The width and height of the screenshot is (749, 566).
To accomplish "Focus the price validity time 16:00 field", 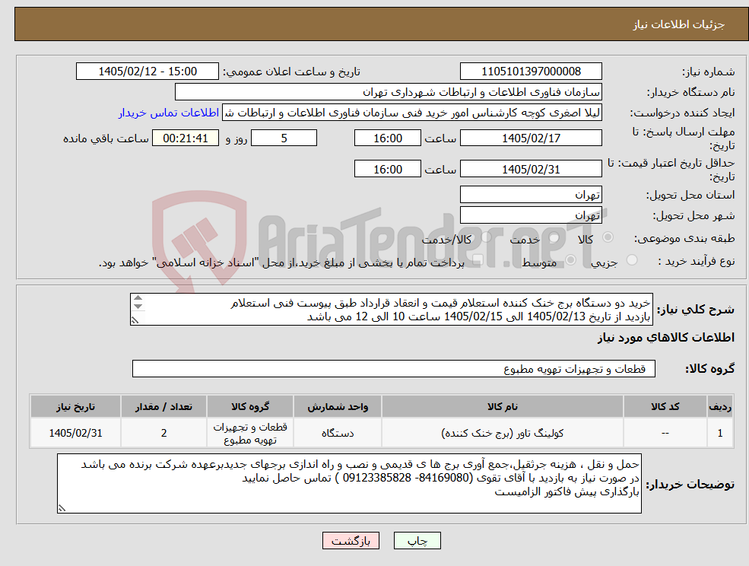I will (387, 169).
